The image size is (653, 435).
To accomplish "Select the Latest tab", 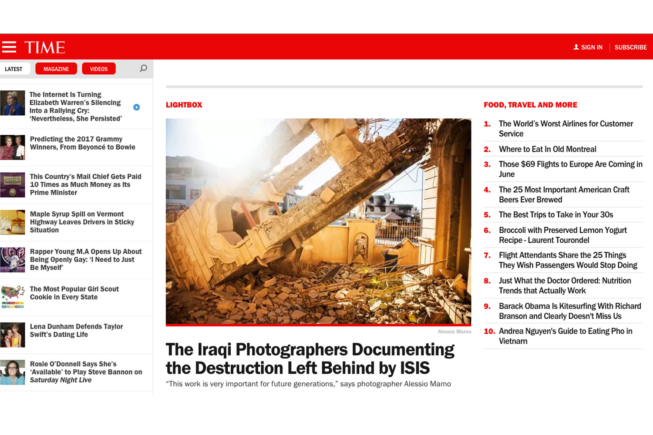I will pyautogui.click(x=13, y=69).
